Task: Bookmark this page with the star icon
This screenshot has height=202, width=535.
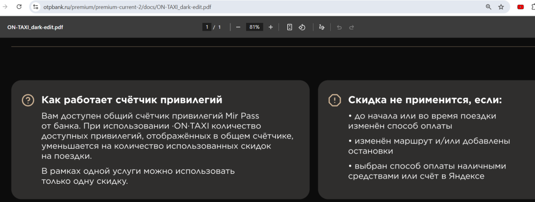Action: click(501, 7)
